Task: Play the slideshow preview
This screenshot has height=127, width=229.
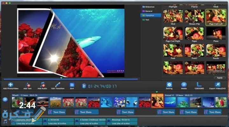Action: click(84, 86)
